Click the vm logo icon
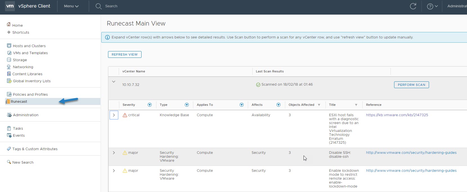The width and height of the screenshot is (467, 192). click(10, 6)
